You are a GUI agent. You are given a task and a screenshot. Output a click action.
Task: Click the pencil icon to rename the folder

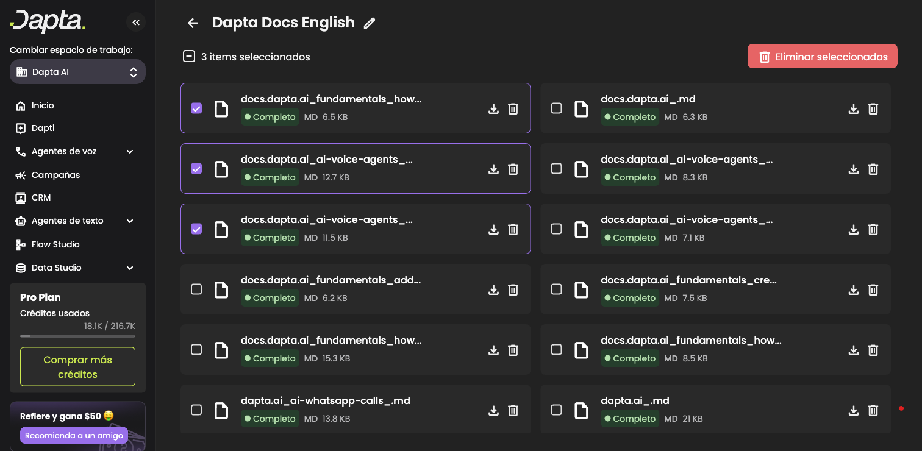click(x=369, y=23)
